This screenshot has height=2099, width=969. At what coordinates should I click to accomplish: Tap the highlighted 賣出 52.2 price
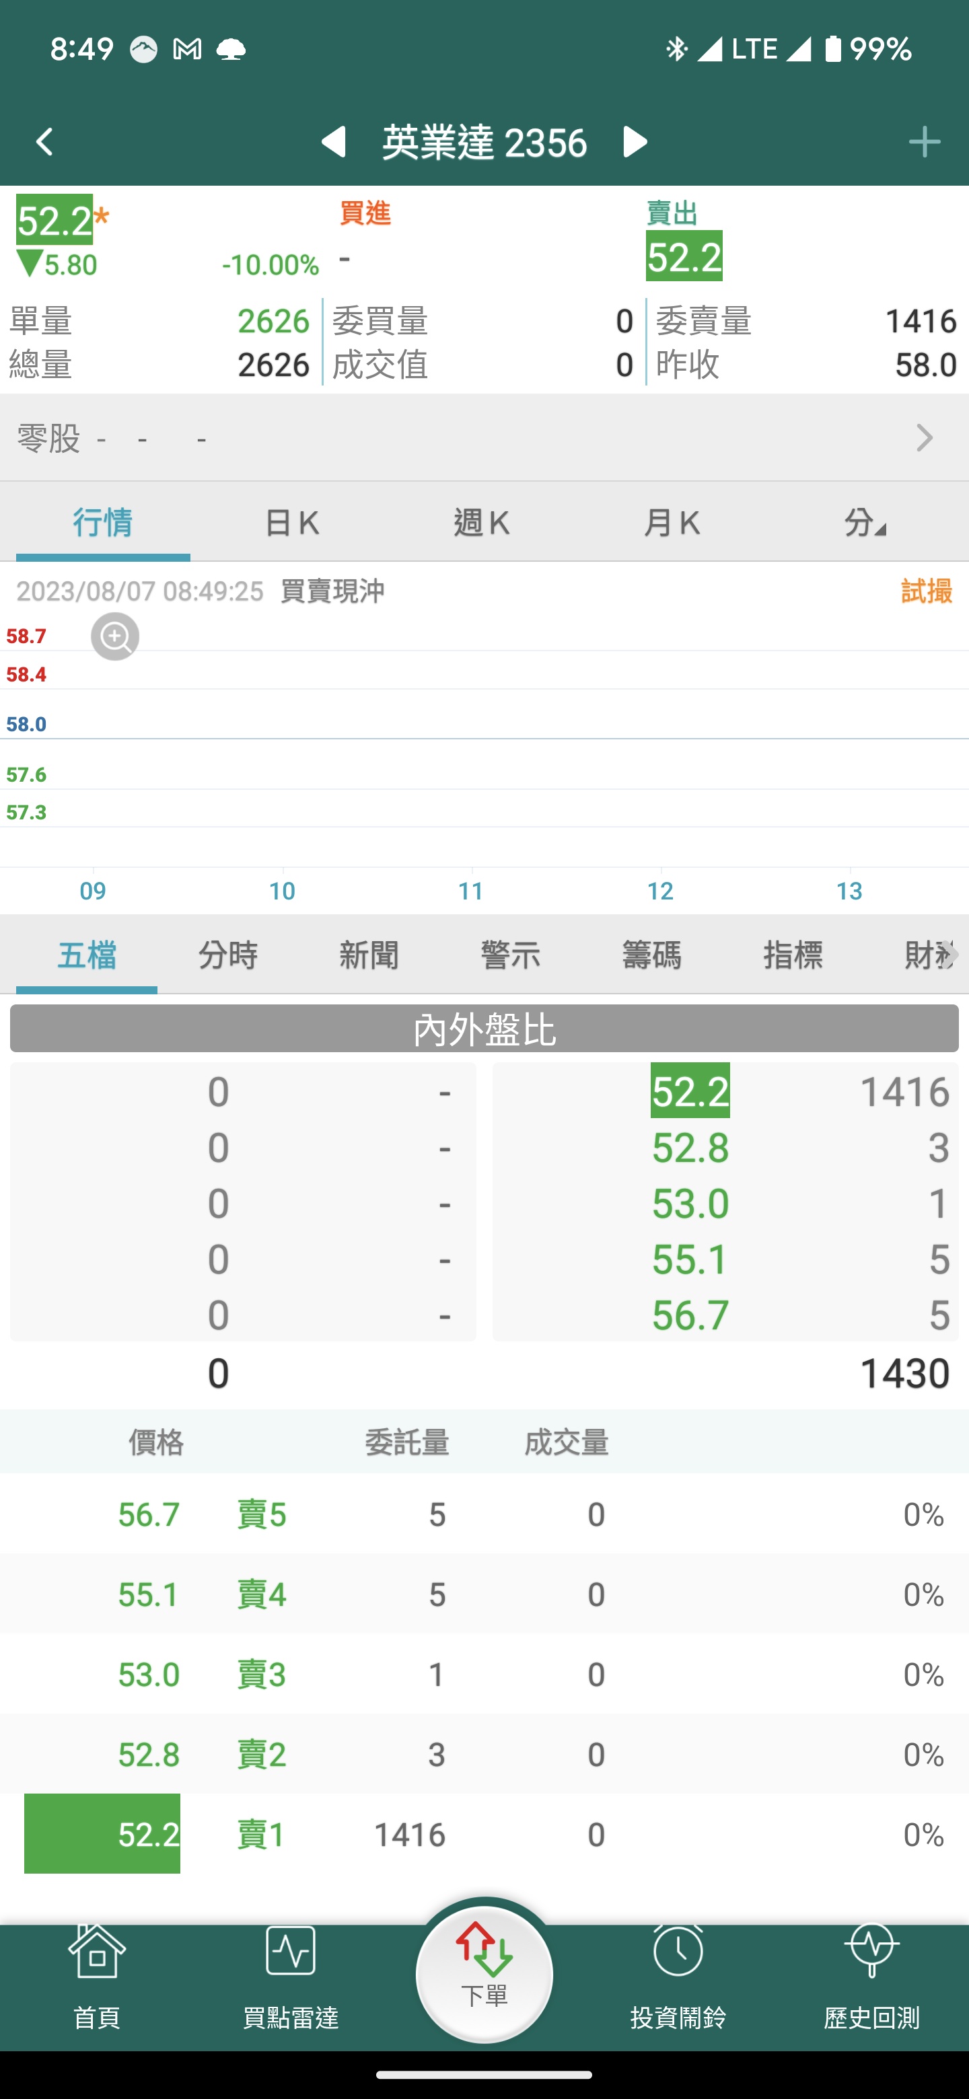(x=684, y=256)
